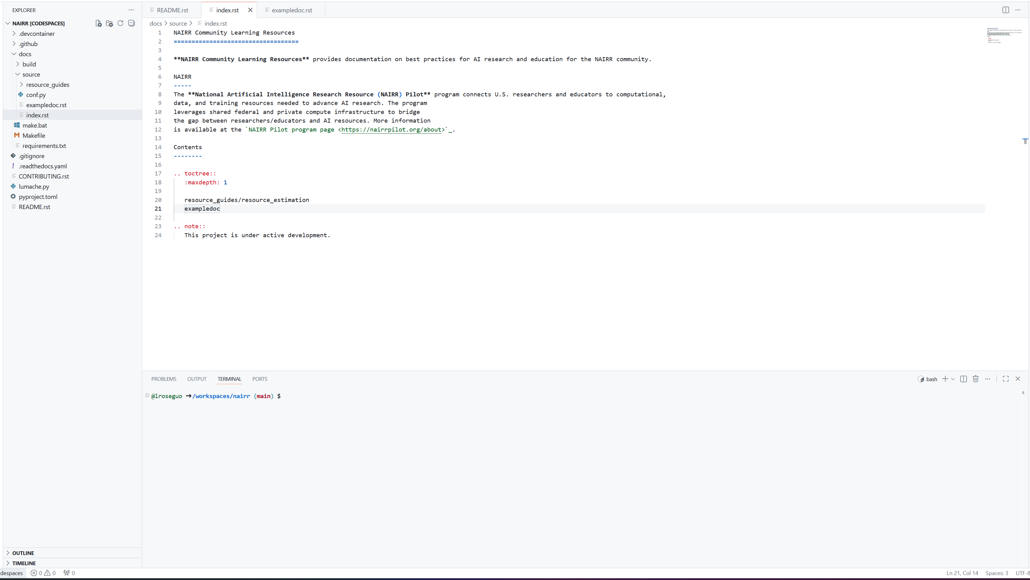Click the terminal prompt input line

(x=216, y=396)
